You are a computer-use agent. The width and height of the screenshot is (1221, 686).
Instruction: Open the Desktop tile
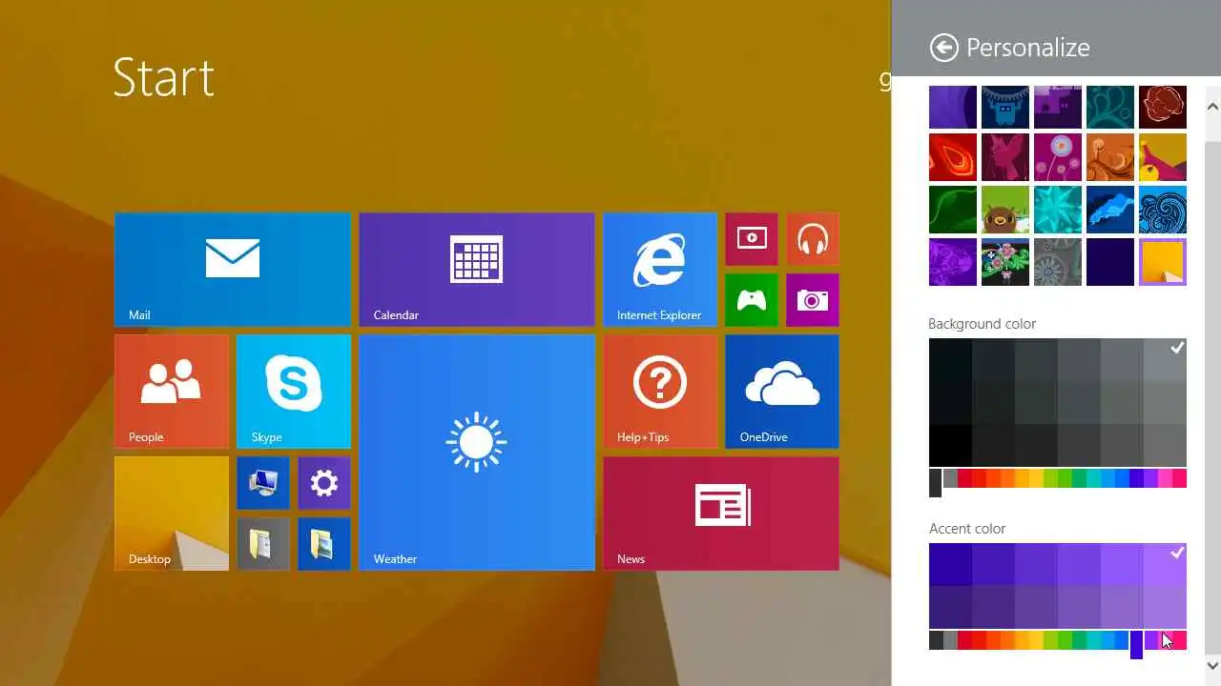[x=172, y=514]
